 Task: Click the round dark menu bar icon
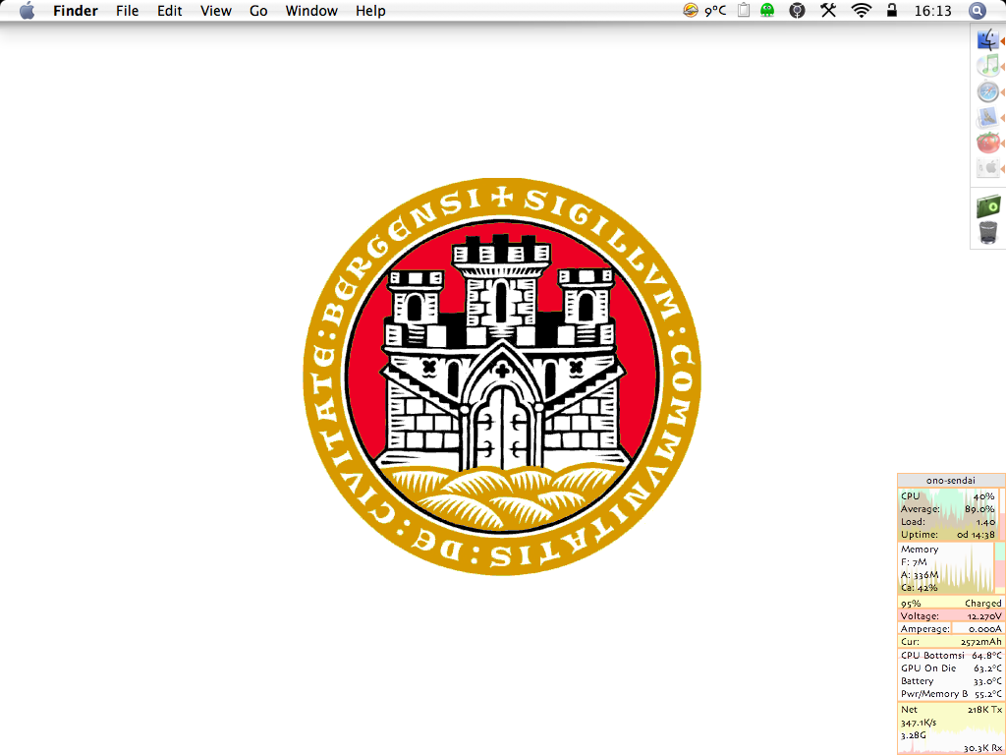[797, 10]
